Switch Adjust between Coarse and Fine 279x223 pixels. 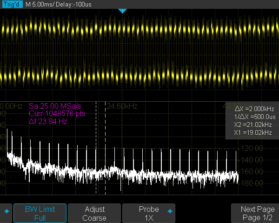point(94,213)
